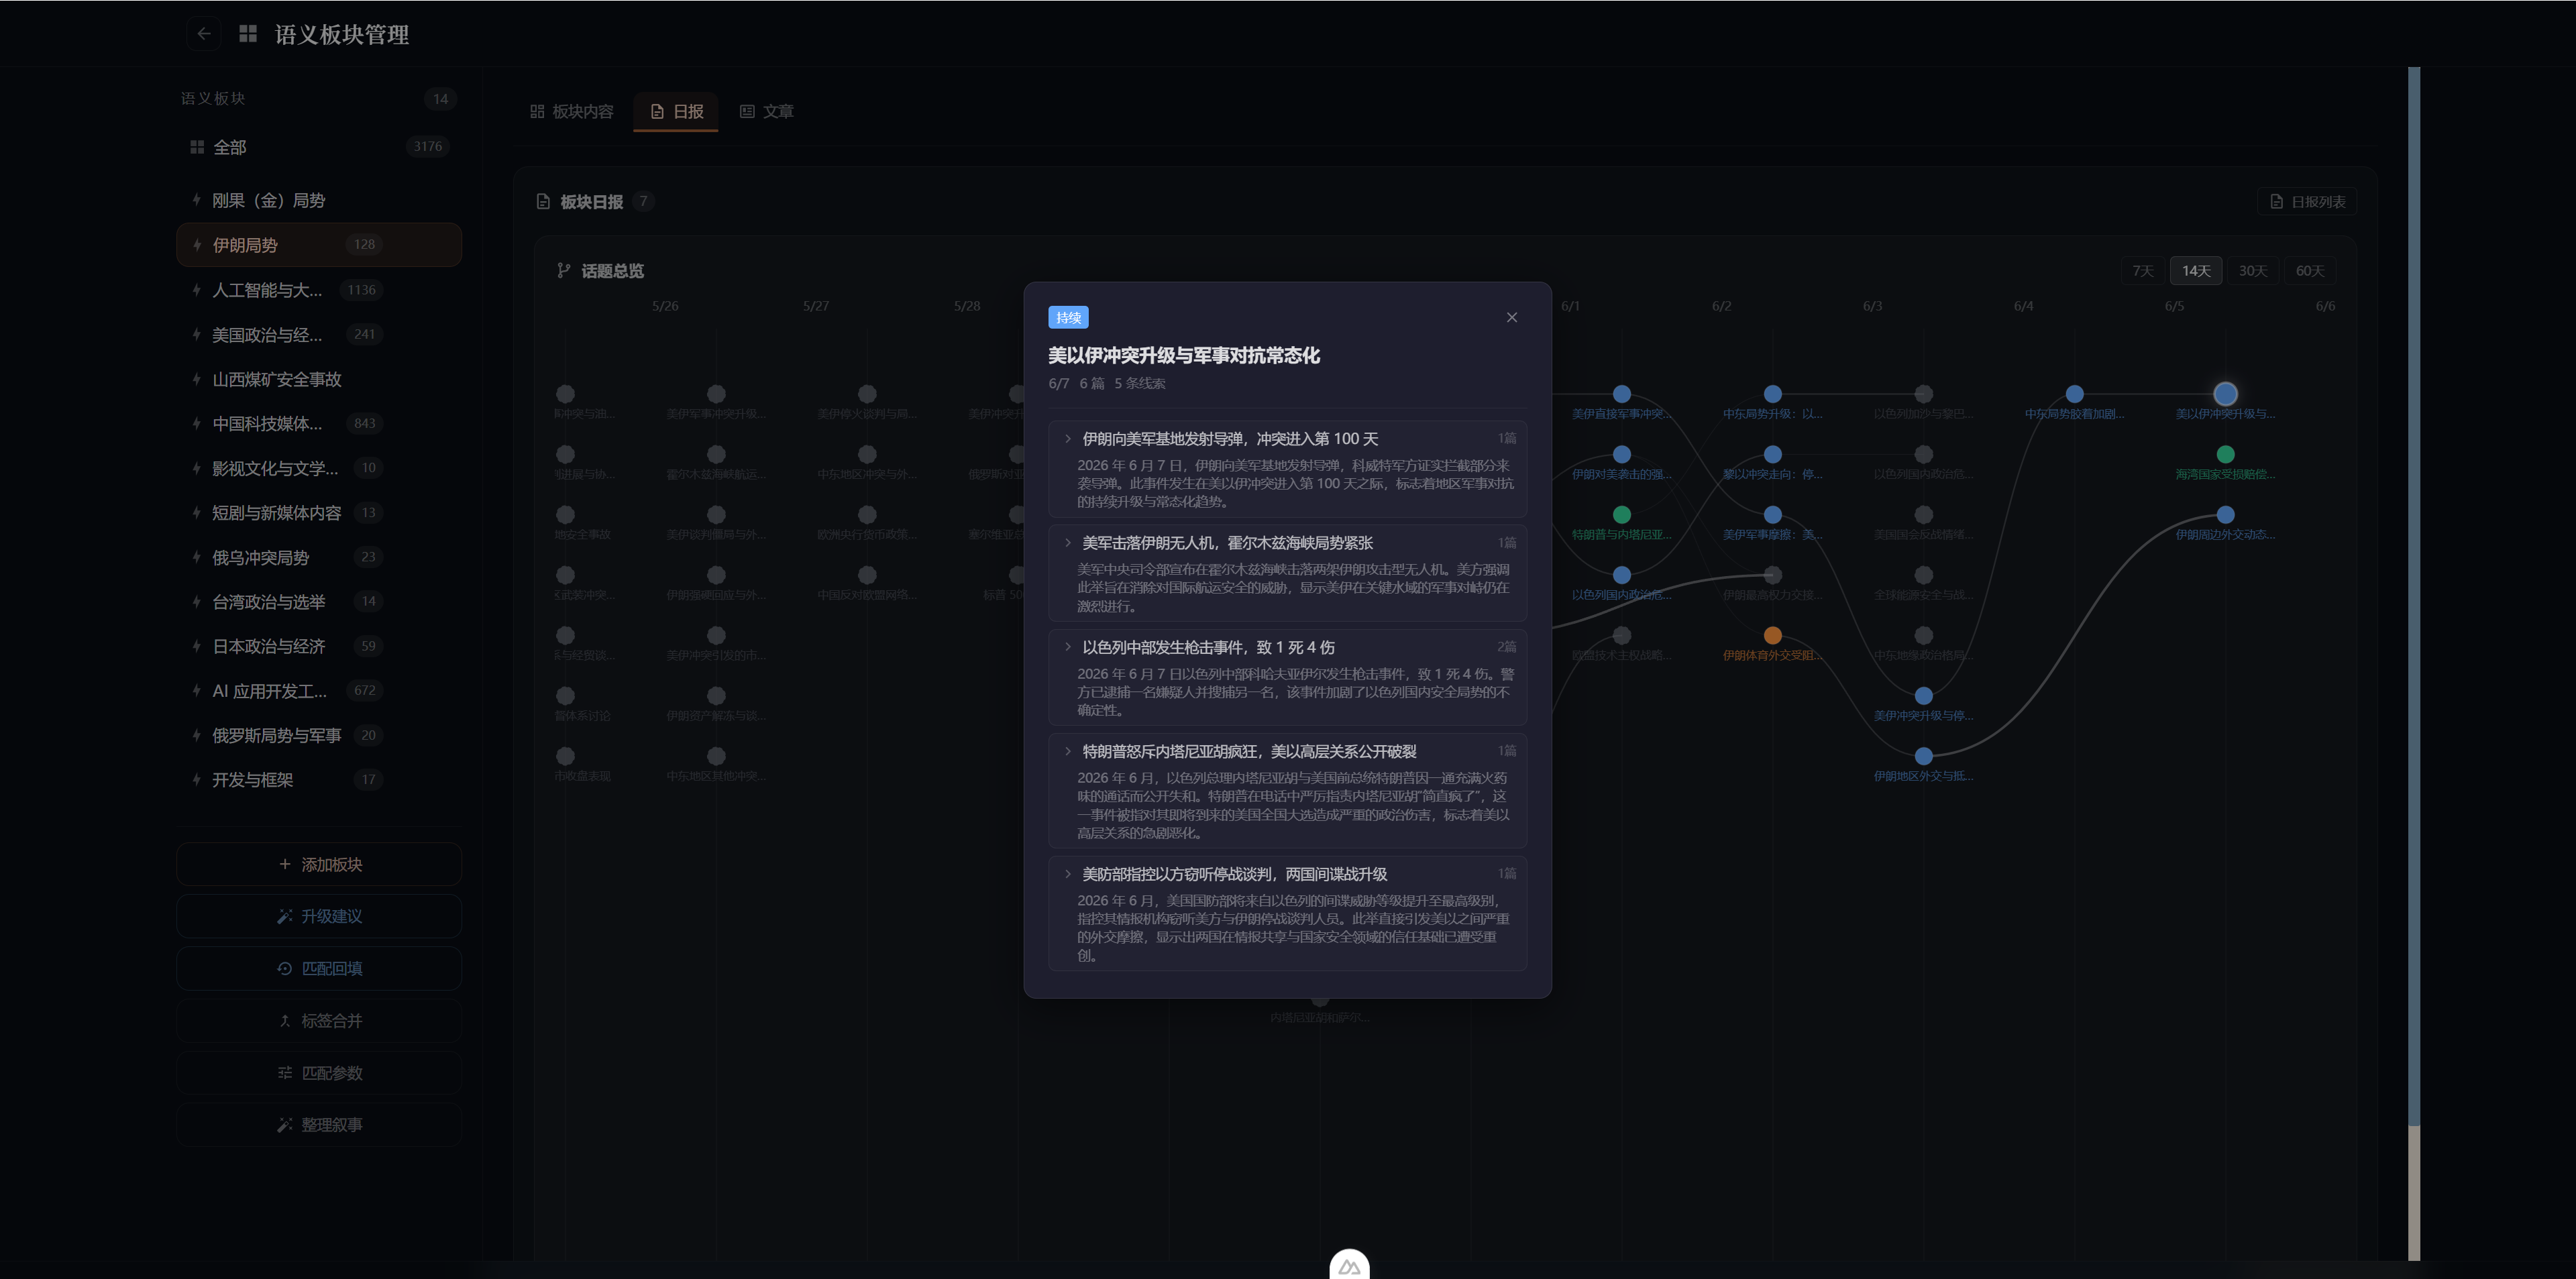Click the 匹配参数 button
The image size is (2576, 1279).
319,1072
